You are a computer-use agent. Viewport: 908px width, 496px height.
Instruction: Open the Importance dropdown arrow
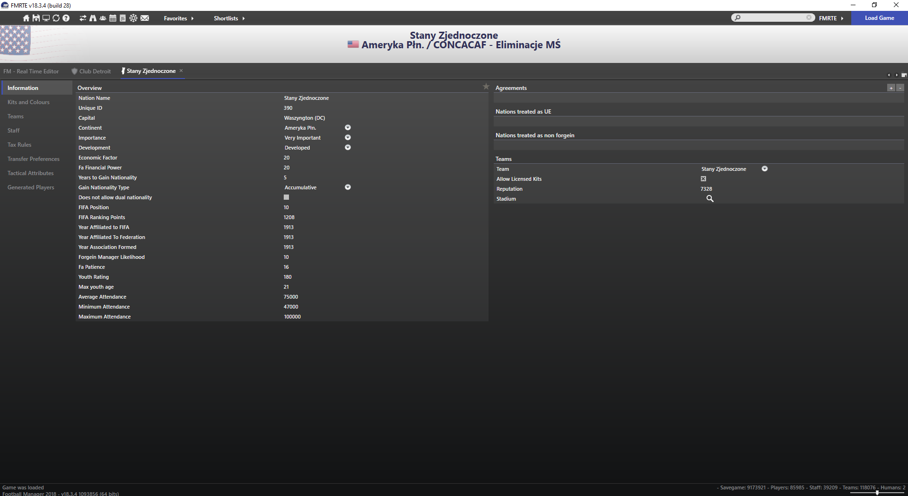coord(348,138)
